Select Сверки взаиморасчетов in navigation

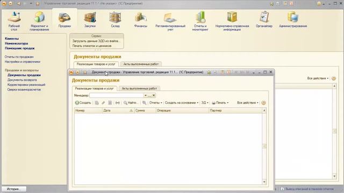(x=24, y=90)
